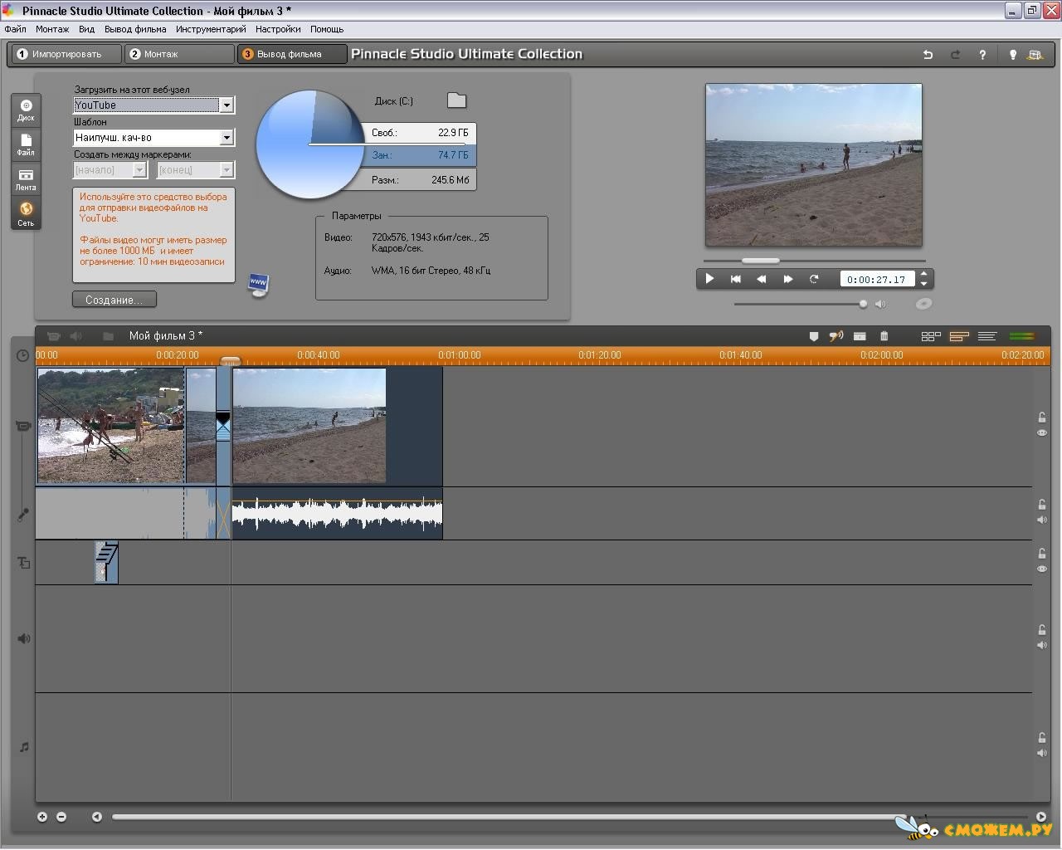This screenshot has width=1062, height=850.
Task: Open the Файл menu
Action: (15, 29)
